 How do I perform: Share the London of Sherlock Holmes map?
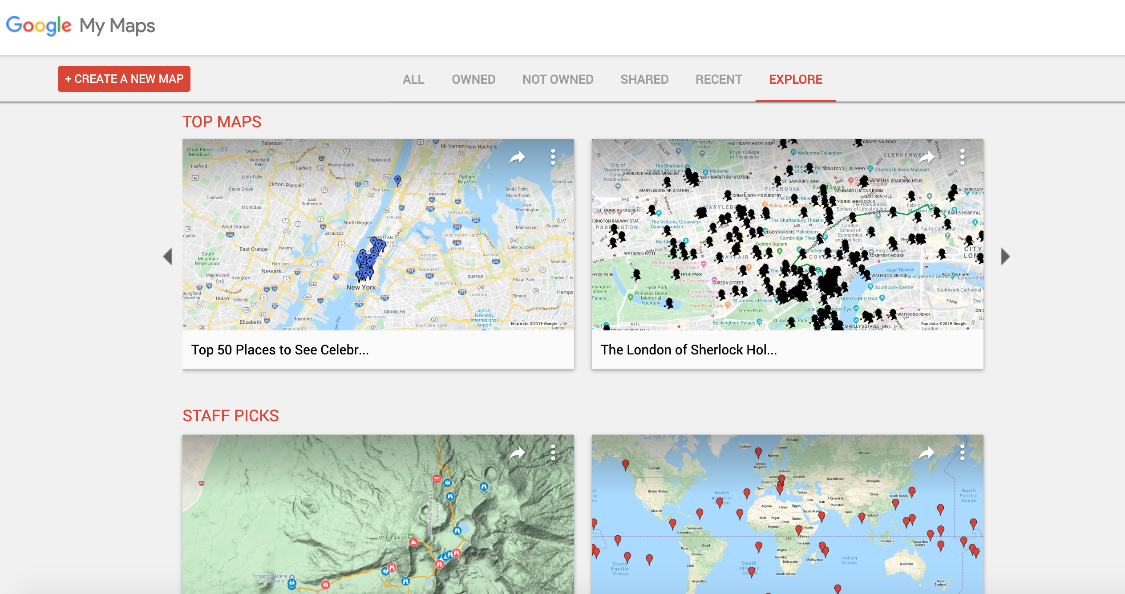(x=927, y=157)
